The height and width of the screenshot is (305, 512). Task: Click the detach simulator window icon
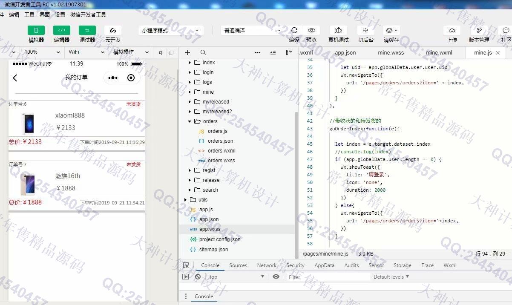point(172,52)
